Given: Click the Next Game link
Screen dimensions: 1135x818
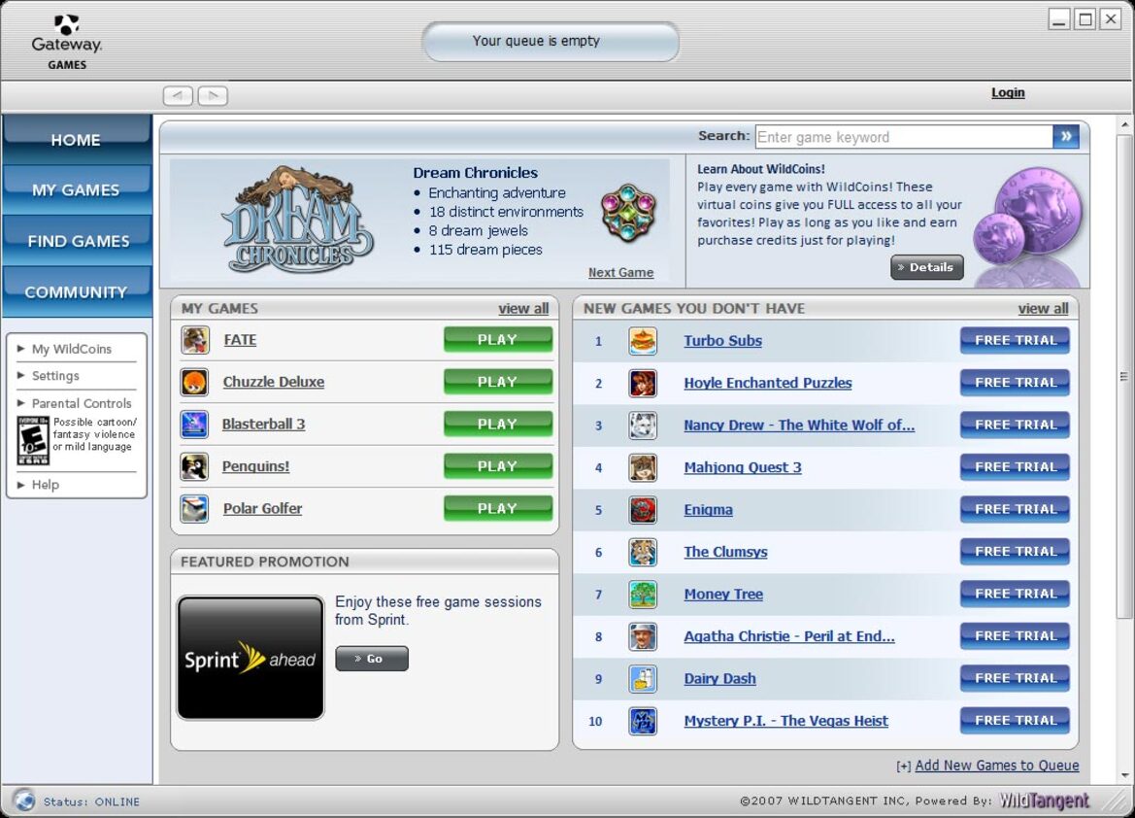Looking at the screenshot, I should coord(620,272).
